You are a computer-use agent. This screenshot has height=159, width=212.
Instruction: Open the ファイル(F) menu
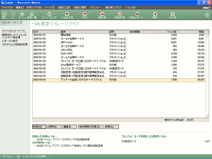pyautogui.click(x=7, y=7)
